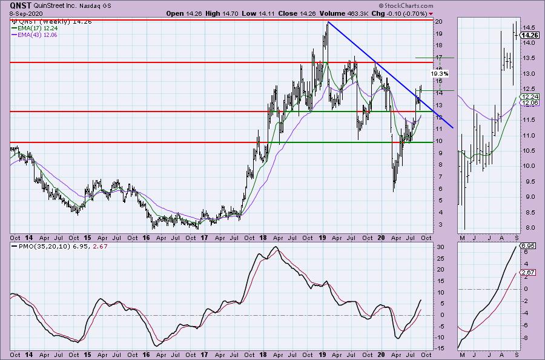Click the 19 price-axis label
This screenshot has width=545, height=360.
pos(440,34)
